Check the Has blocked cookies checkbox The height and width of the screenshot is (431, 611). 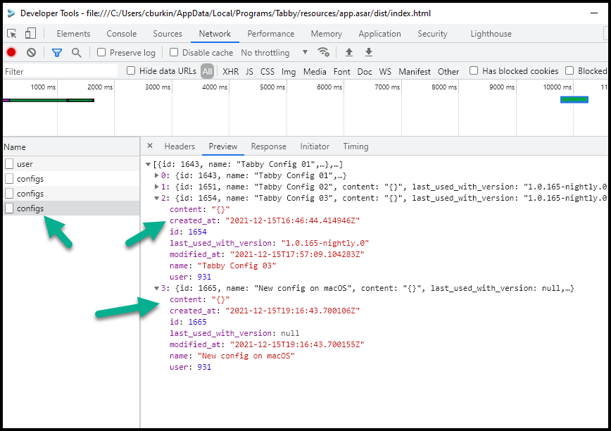[474, 70]
